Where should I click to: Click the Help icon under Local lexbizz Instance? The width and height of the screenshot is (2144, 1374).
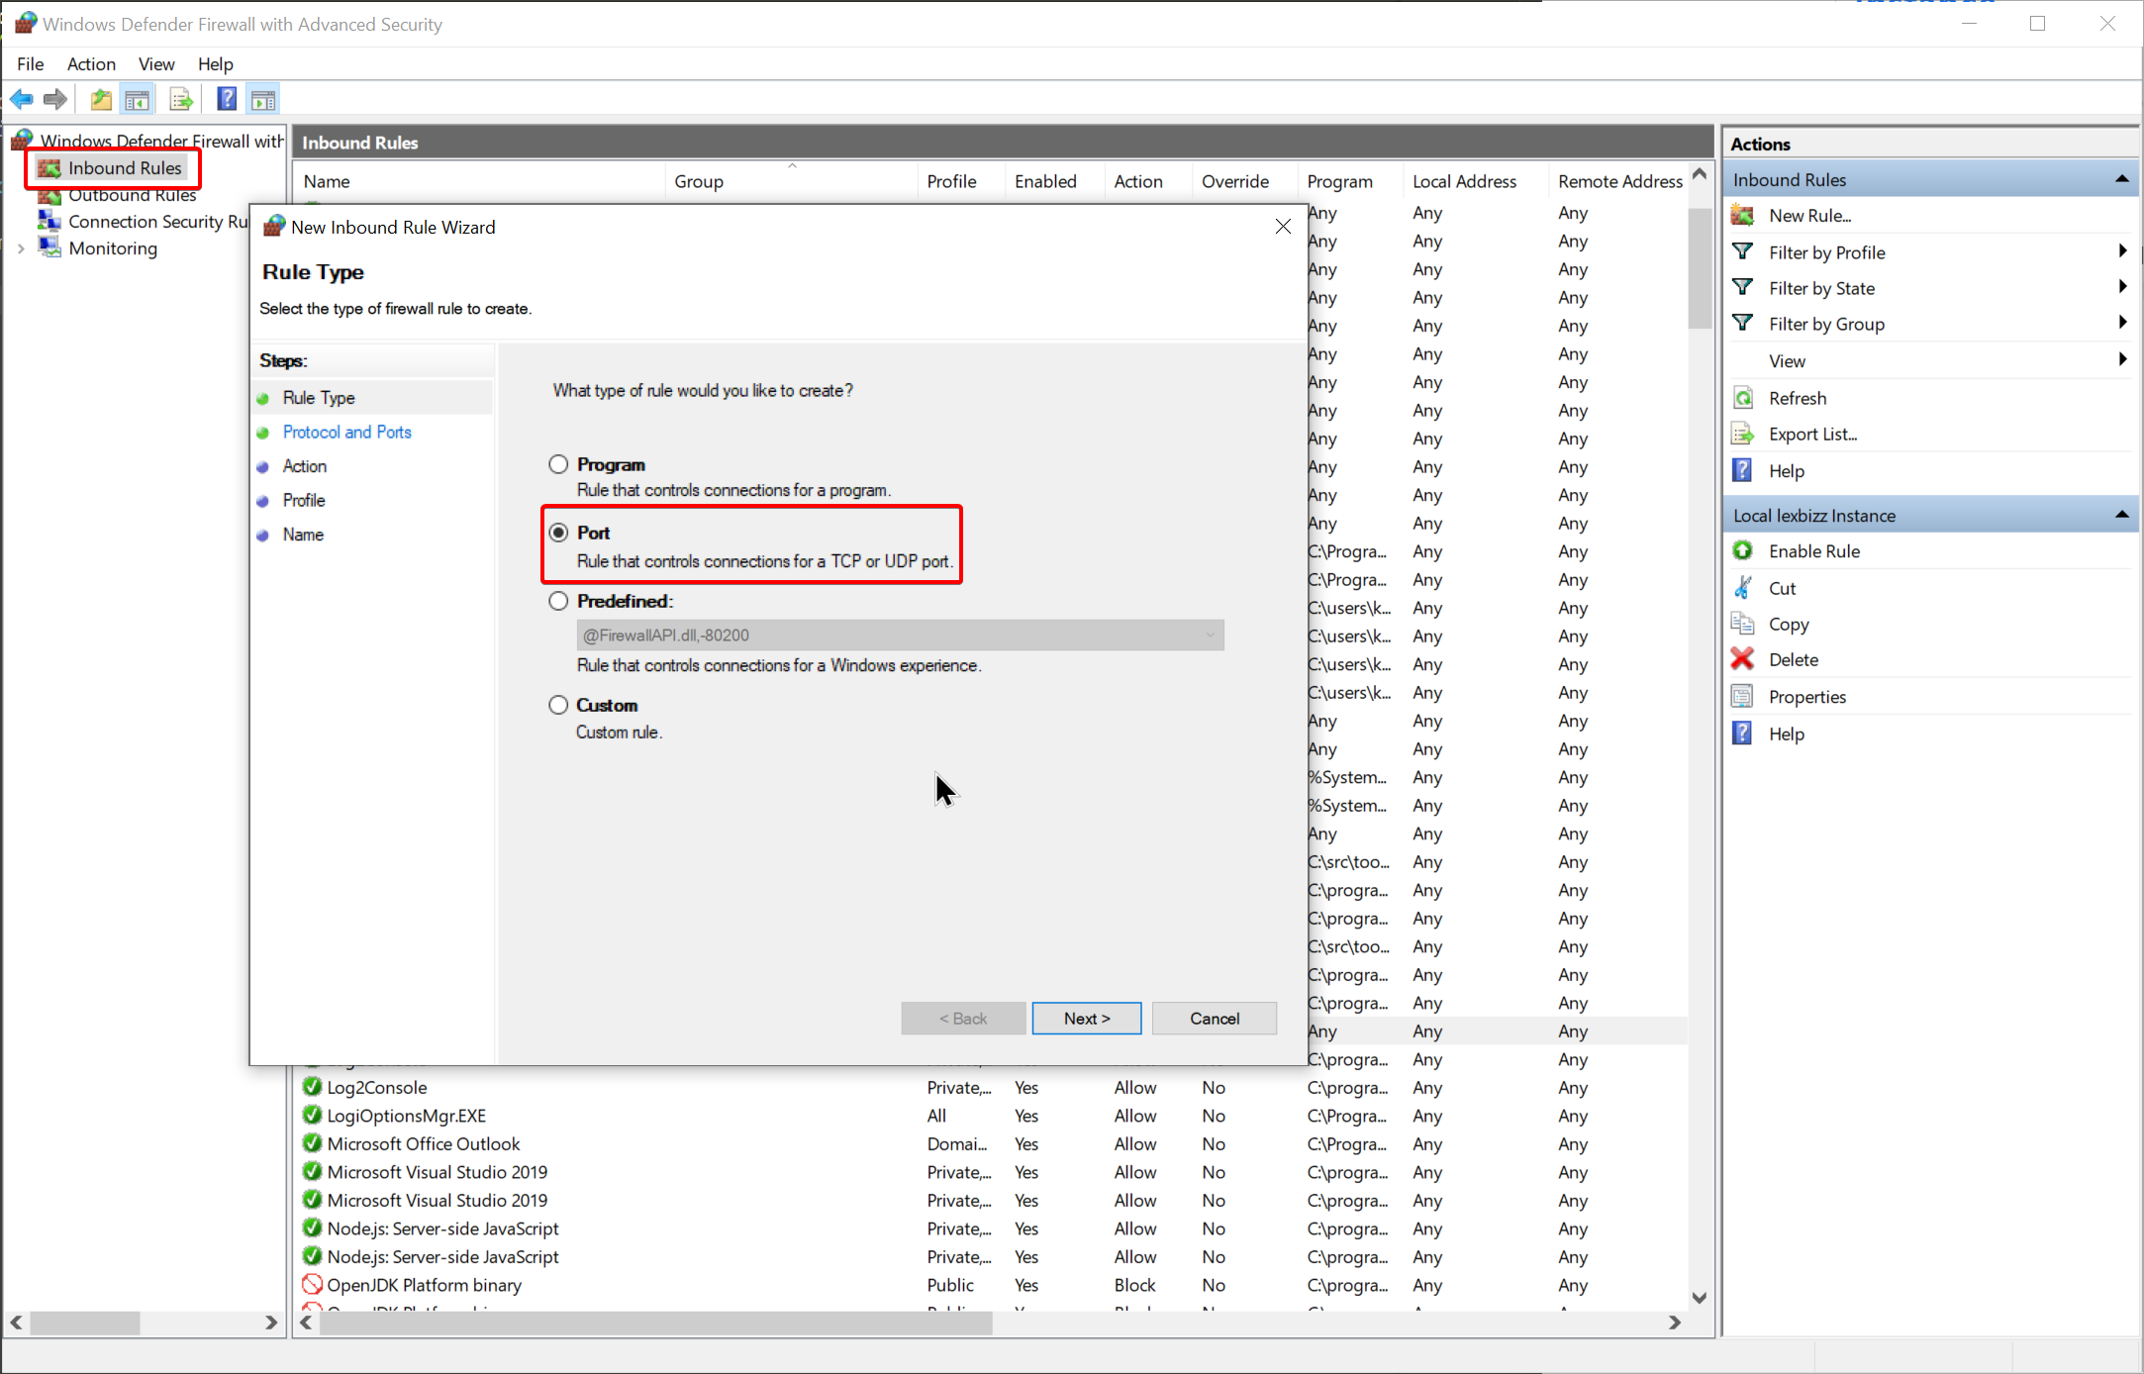(x=1743, y=733)
